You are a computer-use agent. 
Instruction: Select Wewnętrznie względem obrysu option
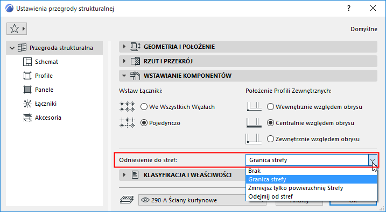271,107
